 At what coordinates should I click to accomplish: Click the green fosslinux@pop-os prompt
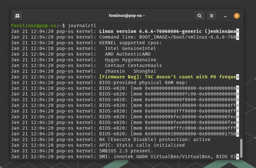34,26
